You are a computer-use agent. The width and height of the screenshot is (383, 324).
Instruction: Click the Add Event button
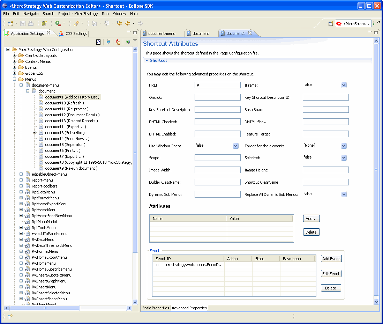pos(331,259)
